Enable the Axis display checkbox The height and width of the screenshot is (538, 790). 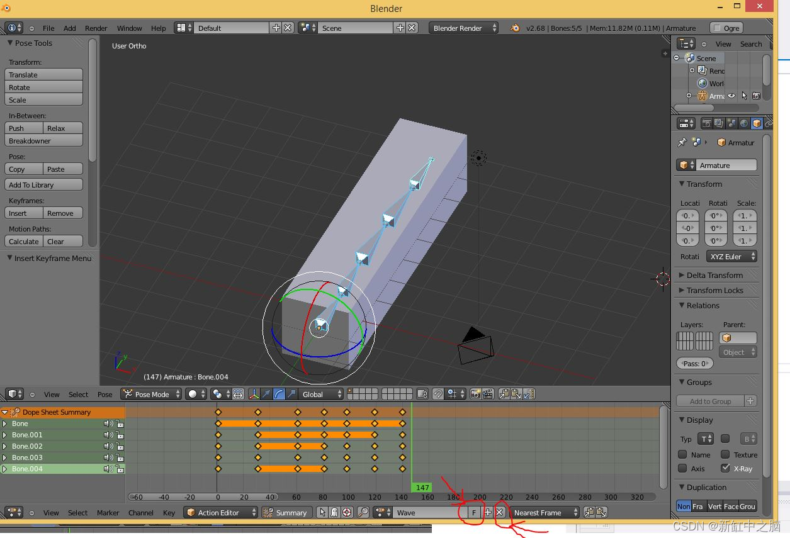pos(682,468)
